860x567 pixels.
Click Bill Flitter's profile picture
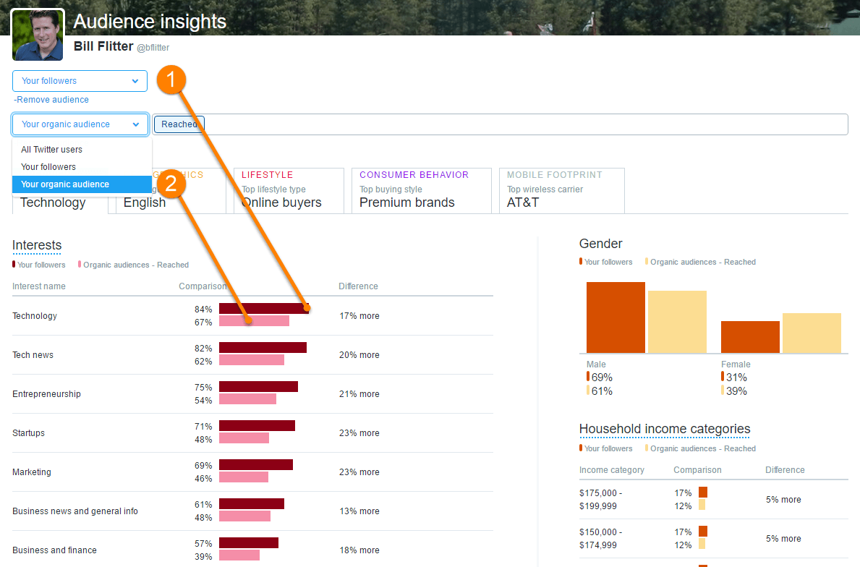click(37, 34)
